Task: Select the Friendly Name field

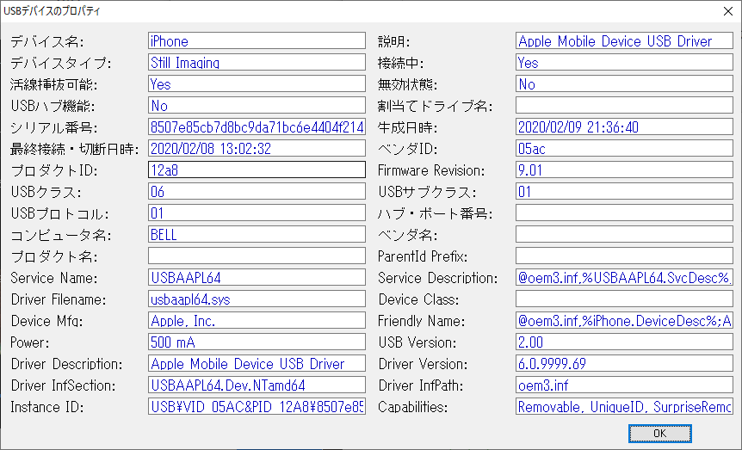Action: [624, 320]
